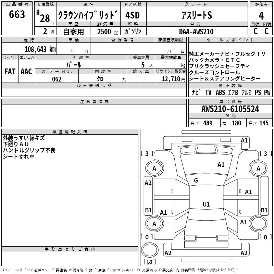Click the height value 145
The image size is (274, 274).
264,123
